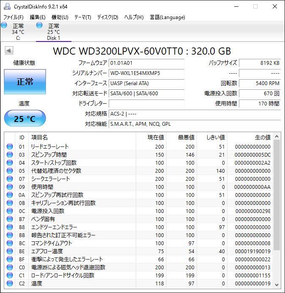Click status orb of row 0A スピンアップ再試行回数
The width and height of the screenshot is (285, 293).
coord(10,195)
